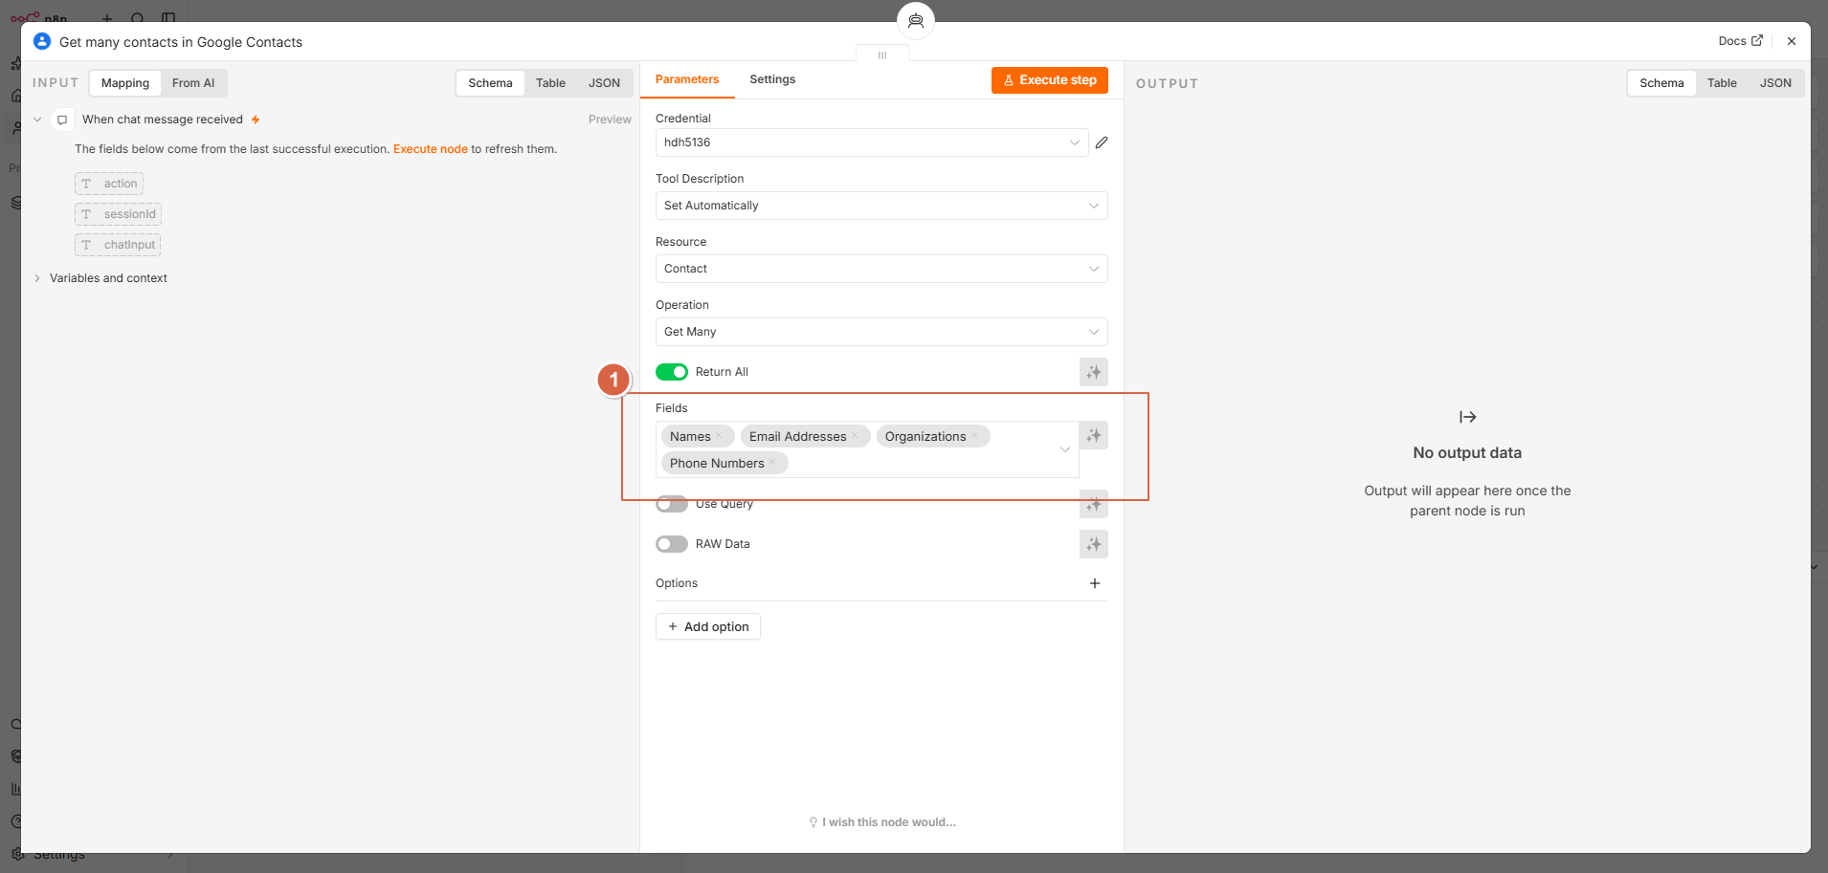Click the AI sparkle icon beside Return All
This screenshot has width=1828, height=873.
click(1094, 372)
